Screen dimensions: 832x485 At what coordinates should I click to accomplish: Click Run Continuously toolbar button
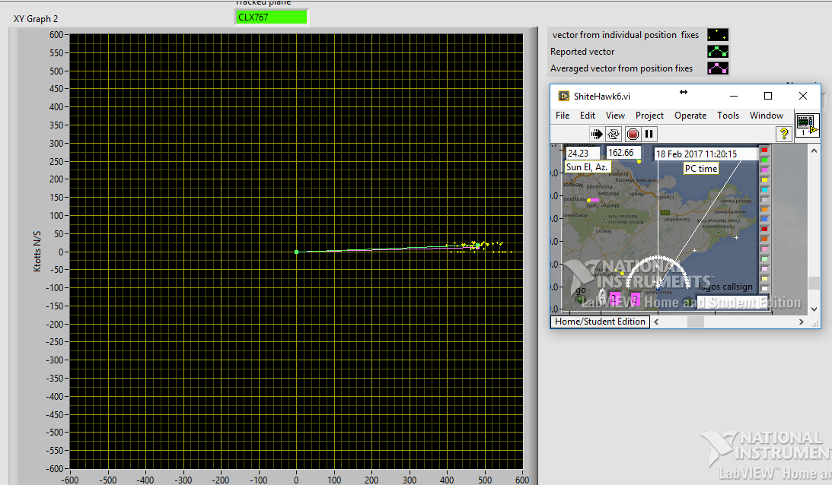point(614,134)
